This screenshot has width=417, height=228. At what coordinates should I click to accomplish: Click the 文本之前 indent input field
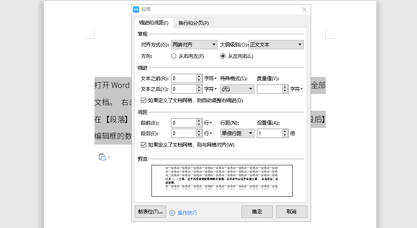184,79
